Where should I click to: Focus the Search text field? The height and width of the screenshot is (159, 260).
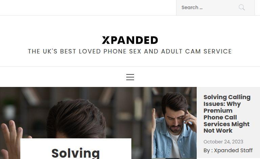click(x=207, y=7)
